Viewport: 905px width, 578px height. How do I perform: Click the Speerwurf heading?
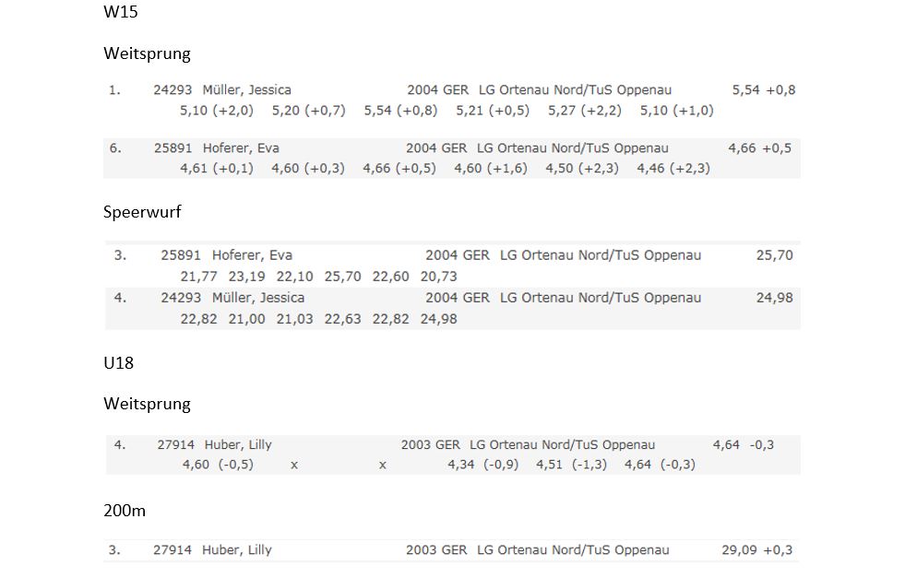[x=142, y=212]
